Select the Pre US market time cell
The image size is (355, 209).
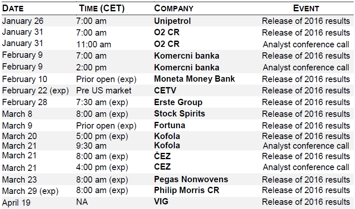[104, 91]
